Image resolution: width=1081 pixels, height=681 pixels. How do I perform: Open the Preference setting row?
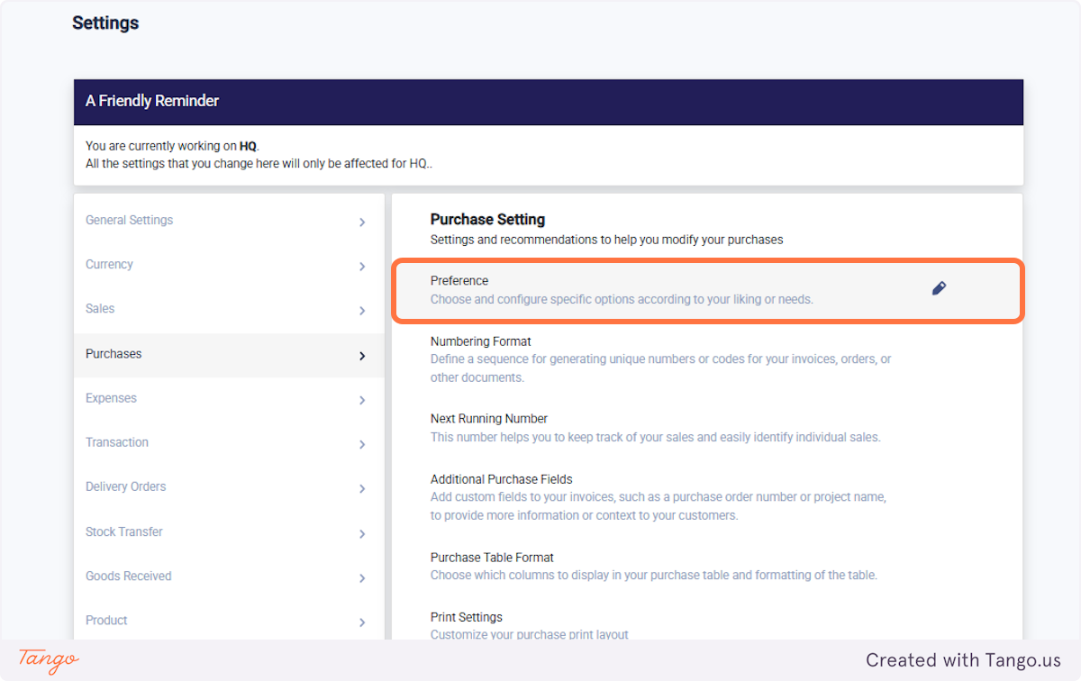point(707,290)
